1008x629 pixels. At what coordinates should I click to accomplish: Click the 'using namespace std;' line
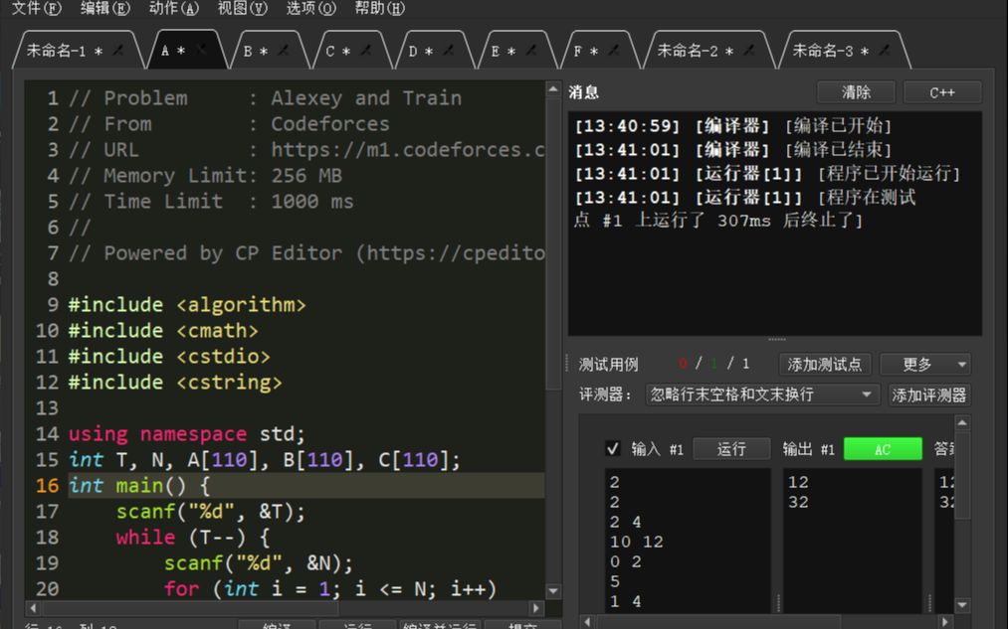click(x=186, y=433)
